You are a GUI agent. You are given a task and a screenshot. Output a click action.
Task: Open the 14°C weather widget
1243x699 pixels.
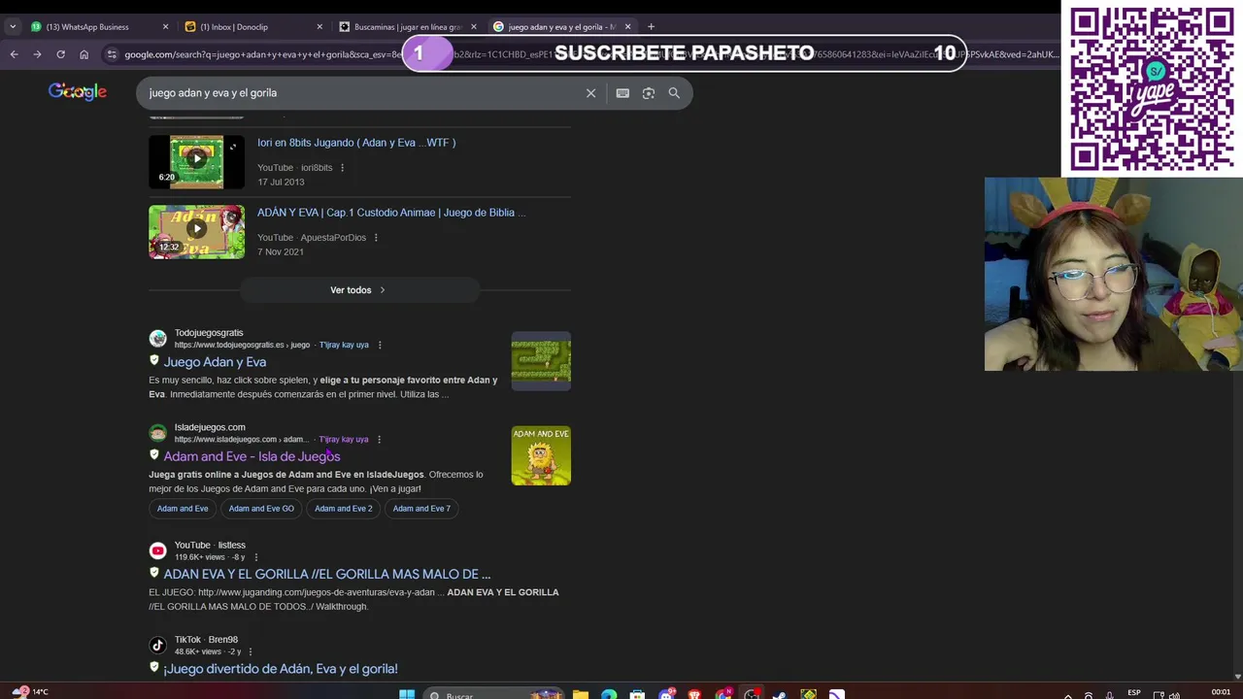[29, 692]
